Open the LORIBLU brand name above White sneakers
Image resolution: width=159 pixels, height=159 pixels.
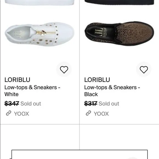(17, 80)
